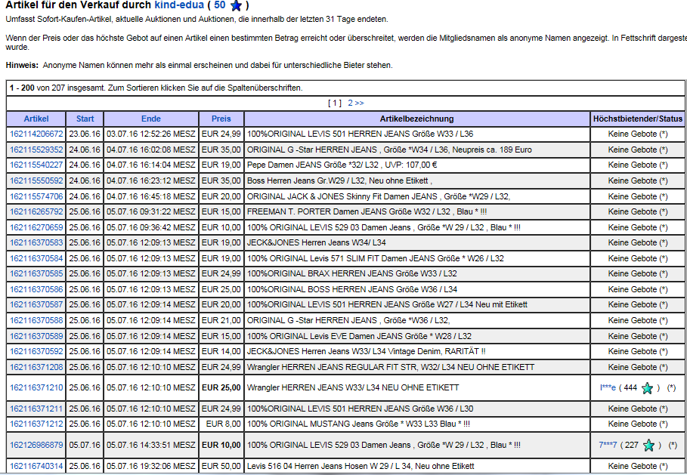Open item 162116371208

coord(36,367)
